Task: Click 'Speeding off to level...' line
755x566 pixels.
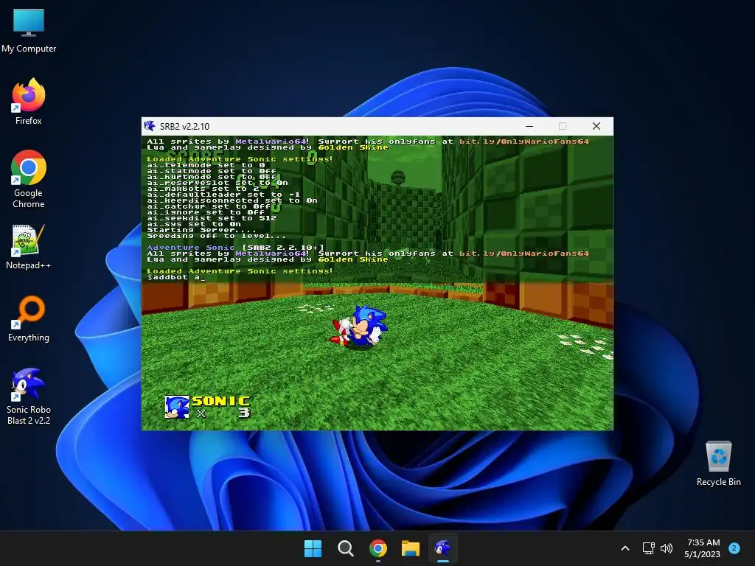Action: click(216, 236)
